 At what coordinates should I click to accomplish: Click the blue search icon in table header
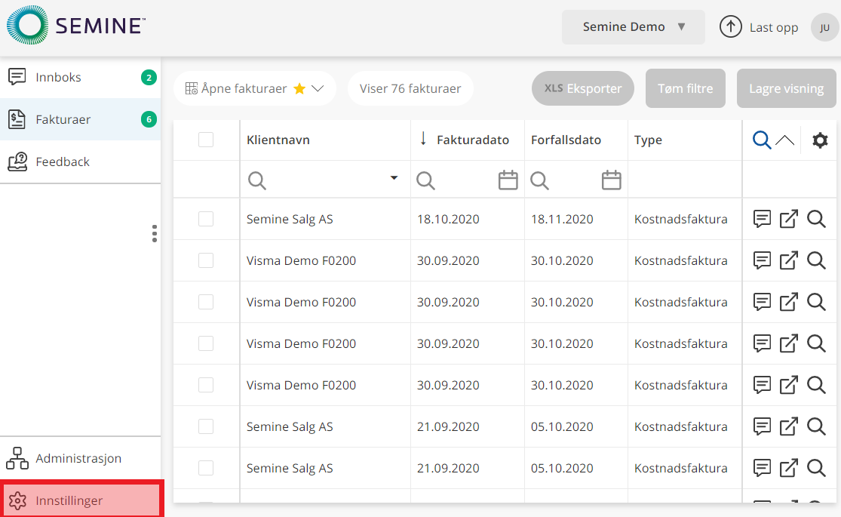pyautogui.click(x=762, y=140)
